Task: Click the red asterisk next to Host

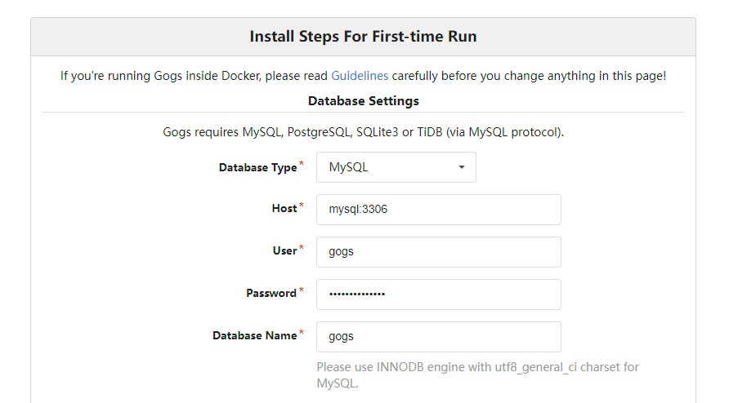Action: 302,205
